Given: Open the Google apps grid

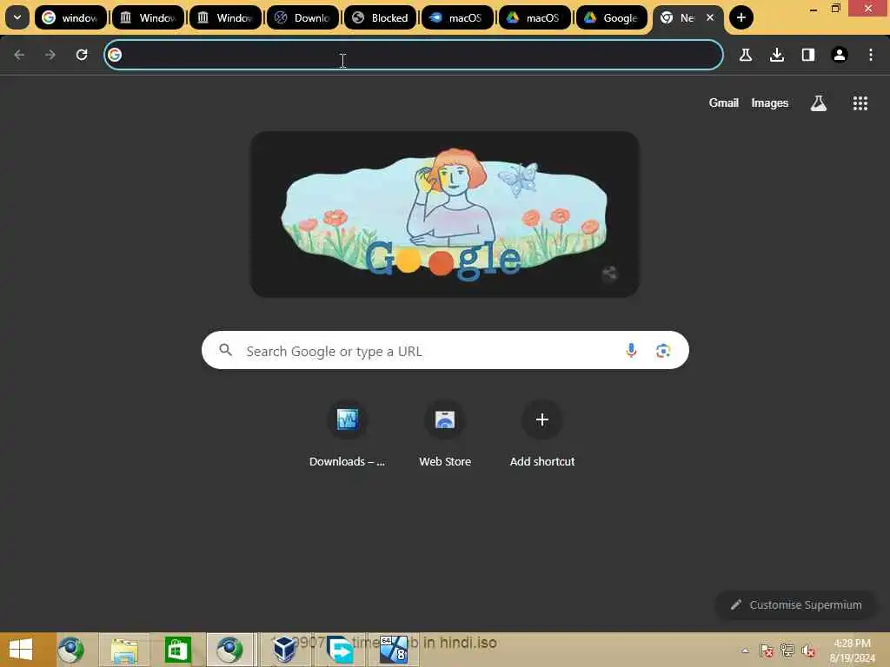Looking at the screenshot, I should click(x=860, y=102).
